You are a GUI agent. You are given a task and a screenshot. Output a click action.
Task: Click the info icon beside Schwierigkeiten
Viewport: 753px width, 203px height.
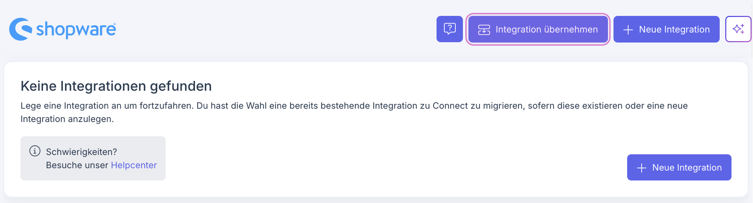click(x=35, y=151)
